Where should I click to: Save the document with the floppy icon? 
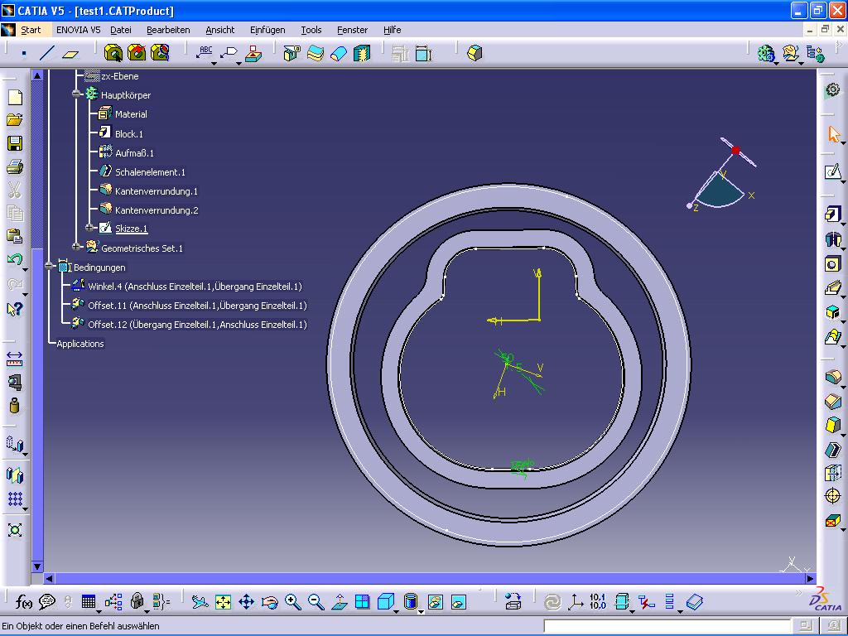click(15, 143)
